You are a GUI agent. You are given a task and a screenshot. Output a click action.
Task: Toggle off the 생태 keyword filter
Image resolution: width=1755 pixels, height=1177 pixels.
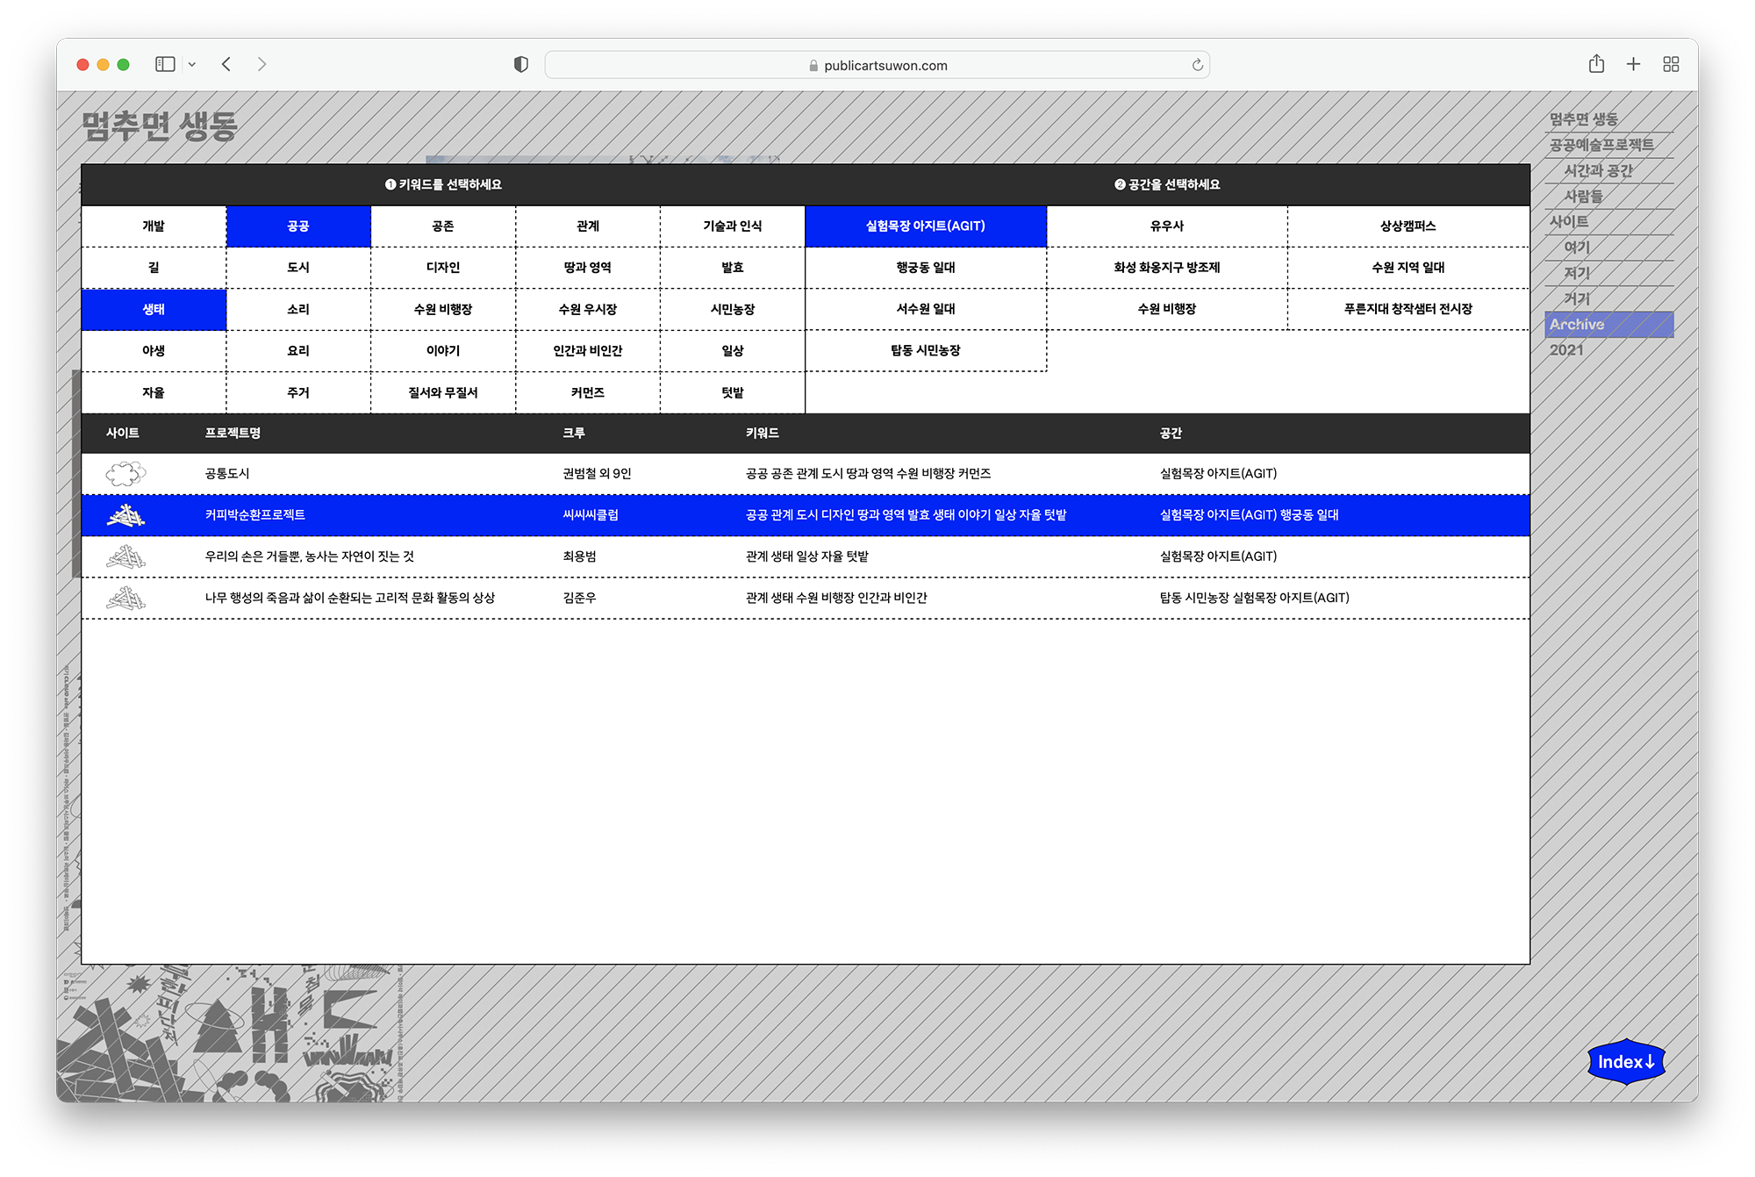click(154, 309)
